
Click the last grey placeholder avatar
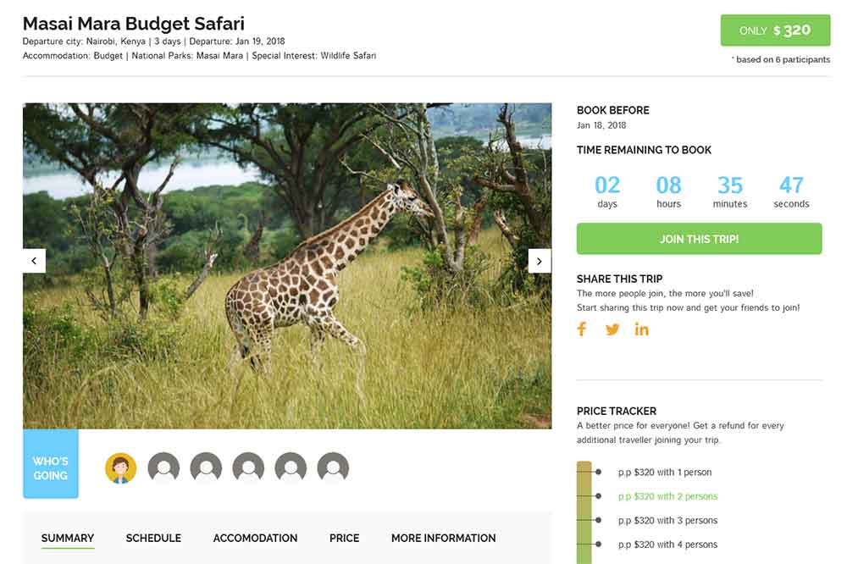click(333, 467)
